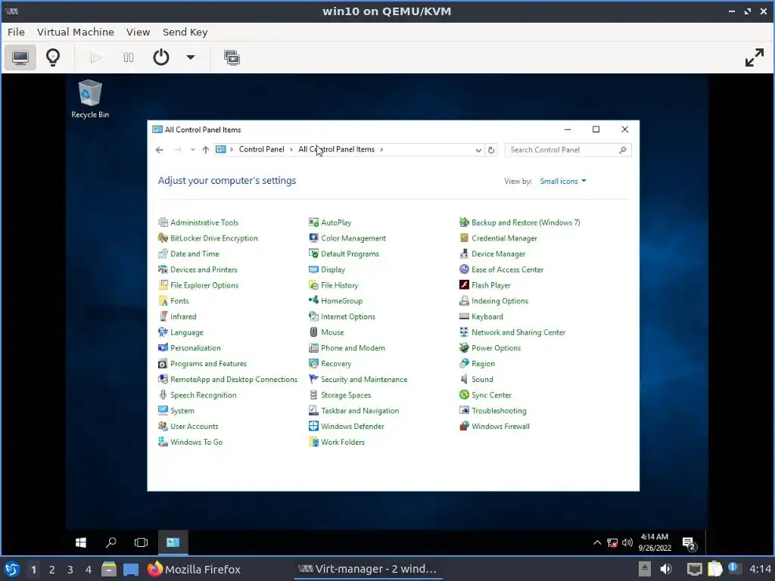Image resolution: width=775 pixels, height=581 pixels.
Task: Open Power Options icon
Action: (464, 348)
